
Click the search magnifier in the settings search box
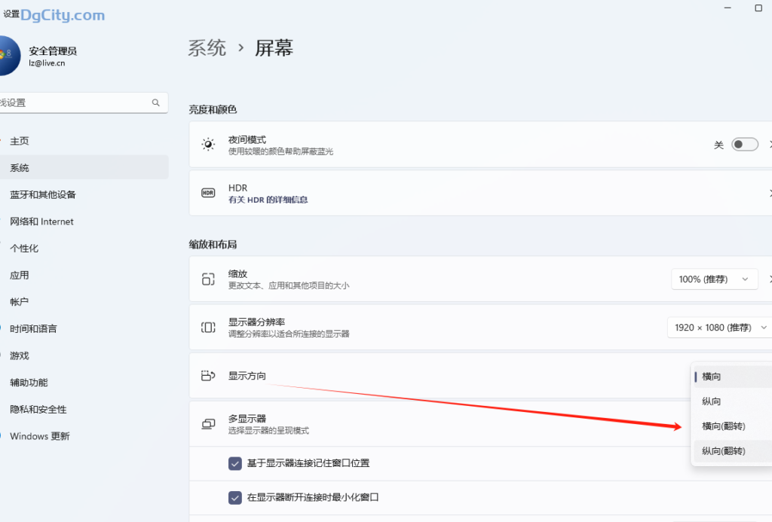pyautogui.click(x=156, y=102)
